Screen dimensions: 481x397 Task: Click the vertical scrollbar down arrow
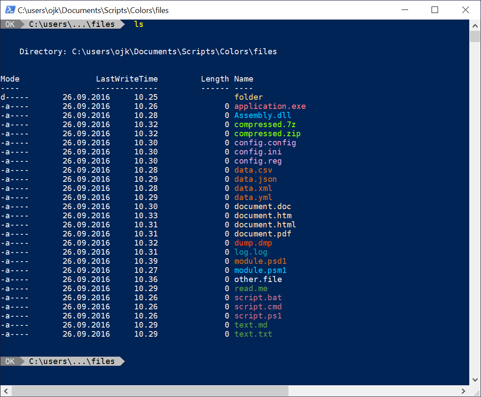pyautogui.click(x=475, y=380)
